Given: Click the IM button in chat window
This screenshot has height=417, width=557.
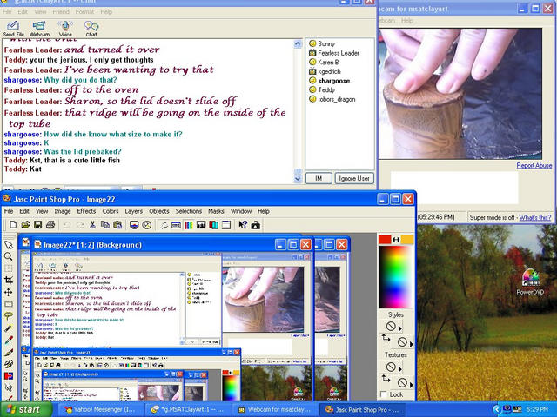Looking at the screenshot, I should point(319,178).
